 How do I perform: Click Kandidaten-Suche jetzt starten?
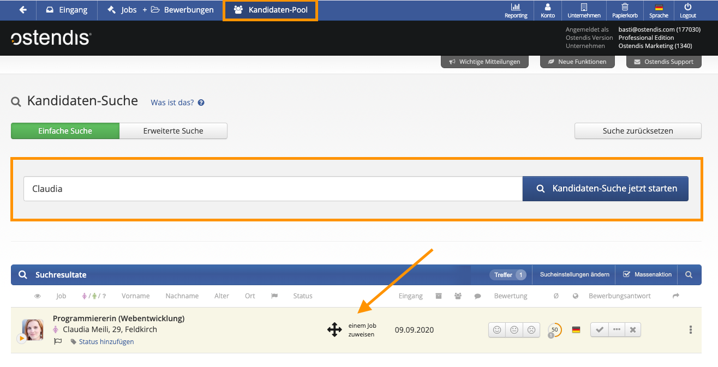(x=606, y=189)
